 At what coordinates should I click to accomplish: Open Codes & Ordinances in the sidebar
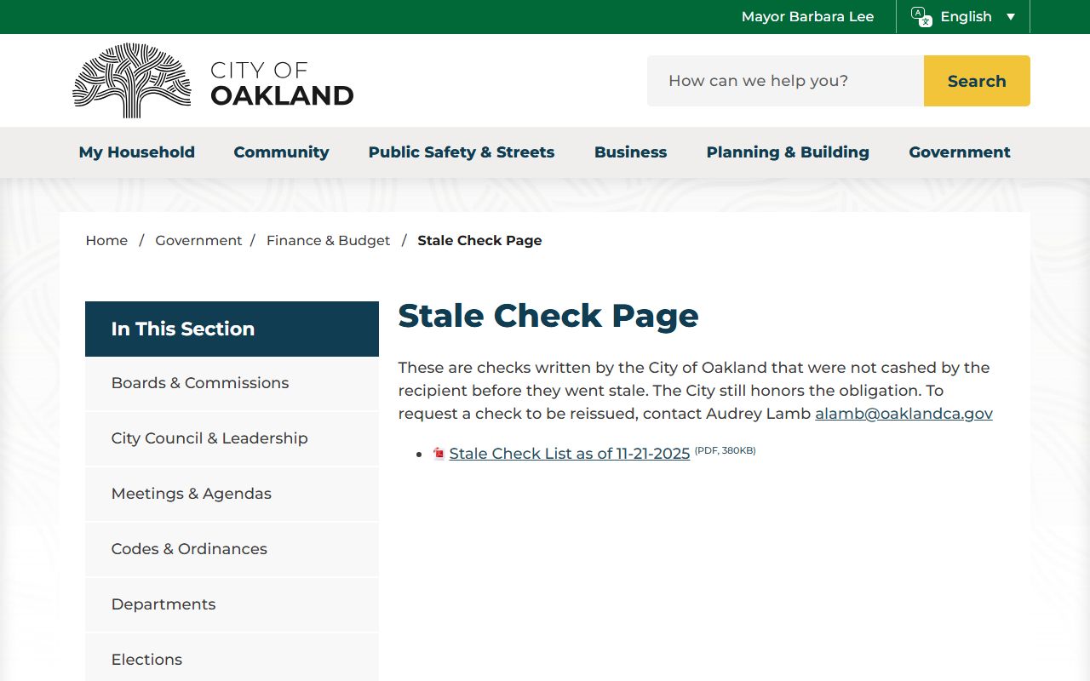coord(232,549)
